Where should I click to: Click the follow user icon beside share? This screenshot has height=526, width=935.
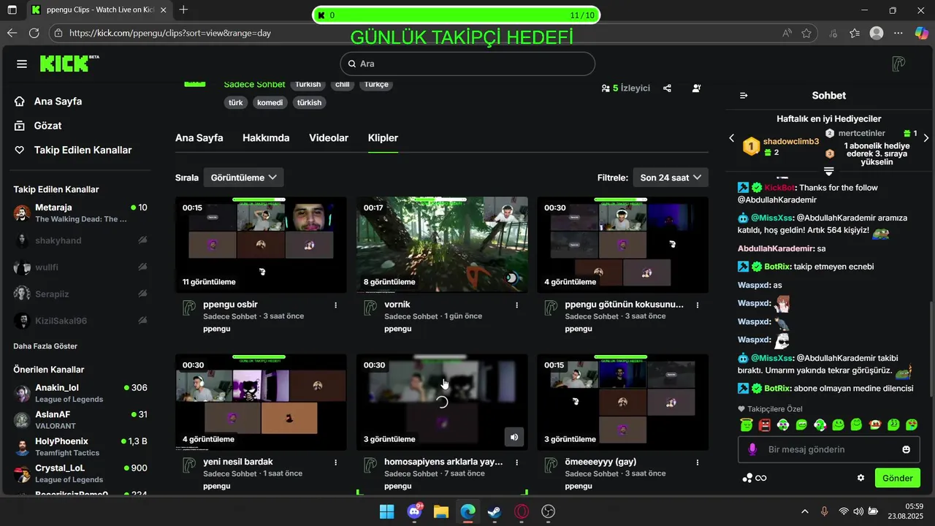point(696,88)
